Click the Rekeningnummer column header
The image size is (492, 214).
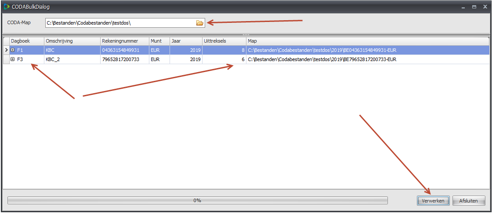click(124, 41)
